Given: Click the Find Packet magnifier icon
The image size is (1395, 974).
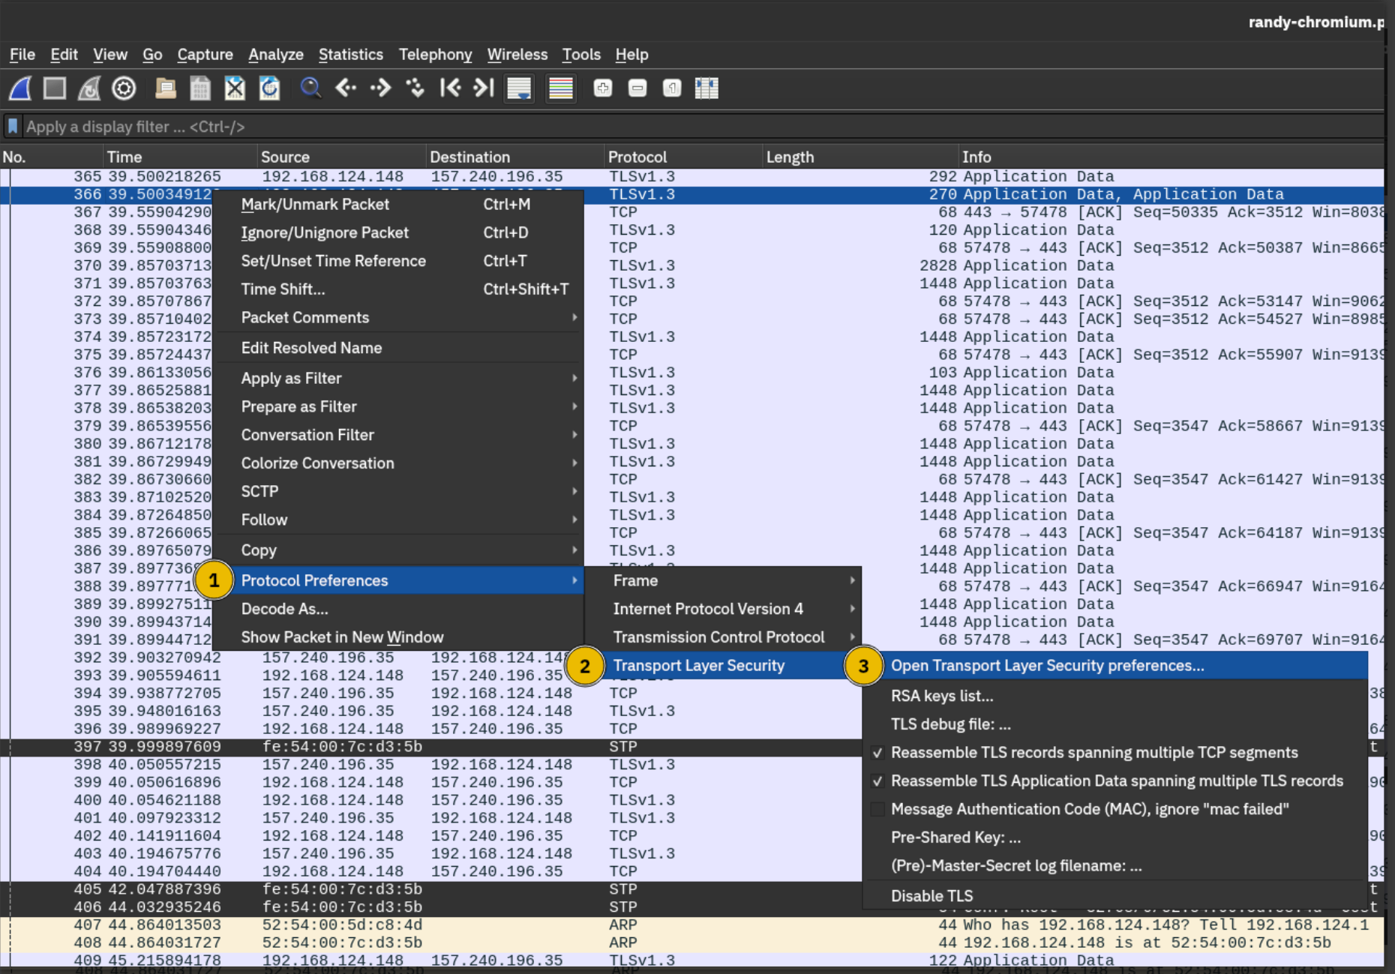Looking at the screenshot, I should (x=310, y=88).
